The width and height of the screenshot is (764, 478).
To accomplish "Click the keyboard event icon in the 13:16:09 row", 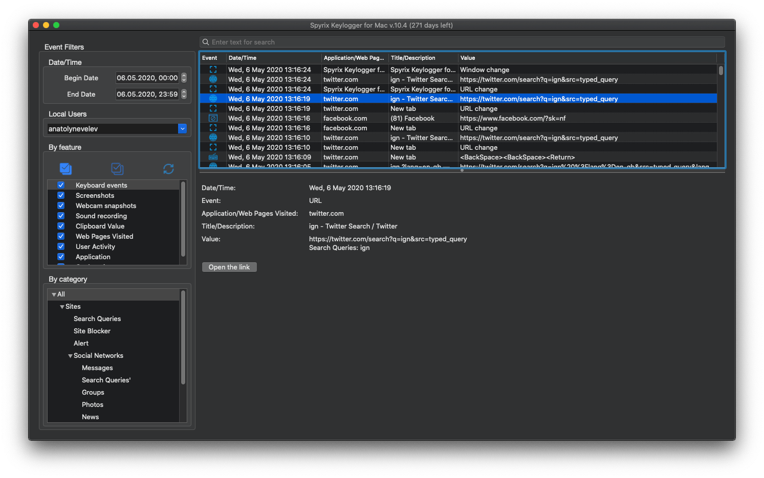I will pos(213,157).
